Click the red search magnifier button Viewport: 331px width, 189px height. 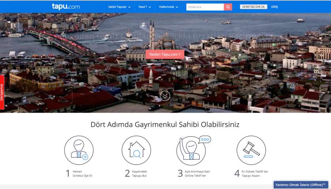click(228, 7)
